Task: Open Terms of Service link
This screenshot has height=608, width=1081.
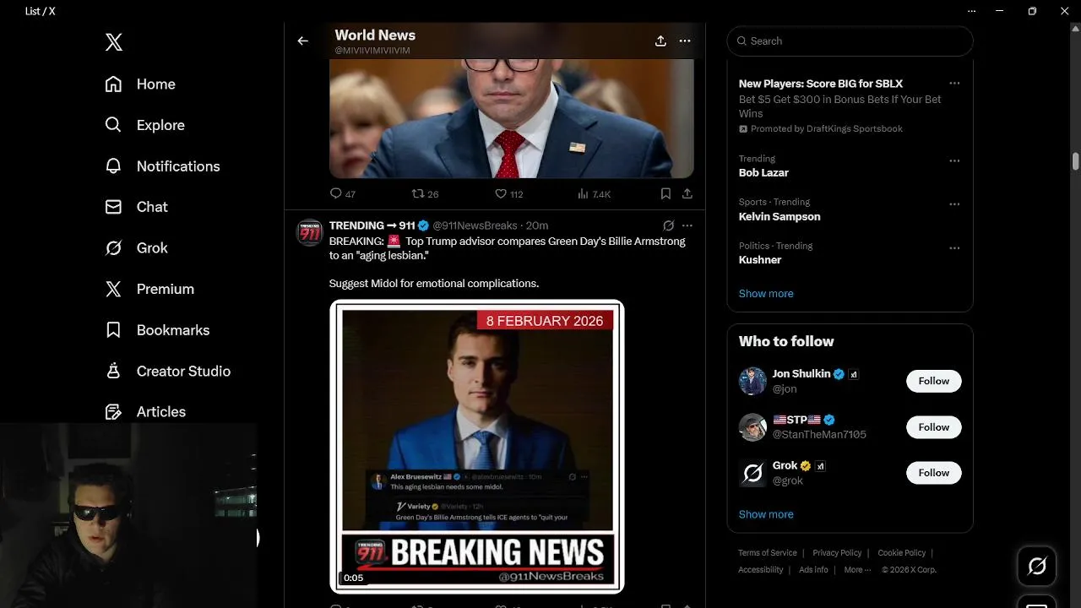Action: pyautogui.click(x=768, y=553)
